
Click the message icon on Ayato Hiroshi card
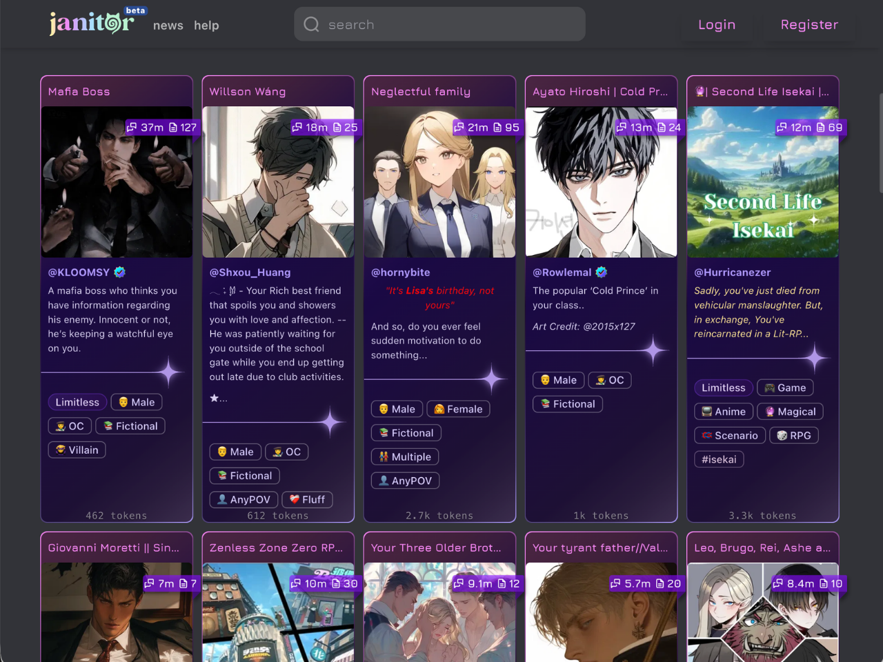662,128
